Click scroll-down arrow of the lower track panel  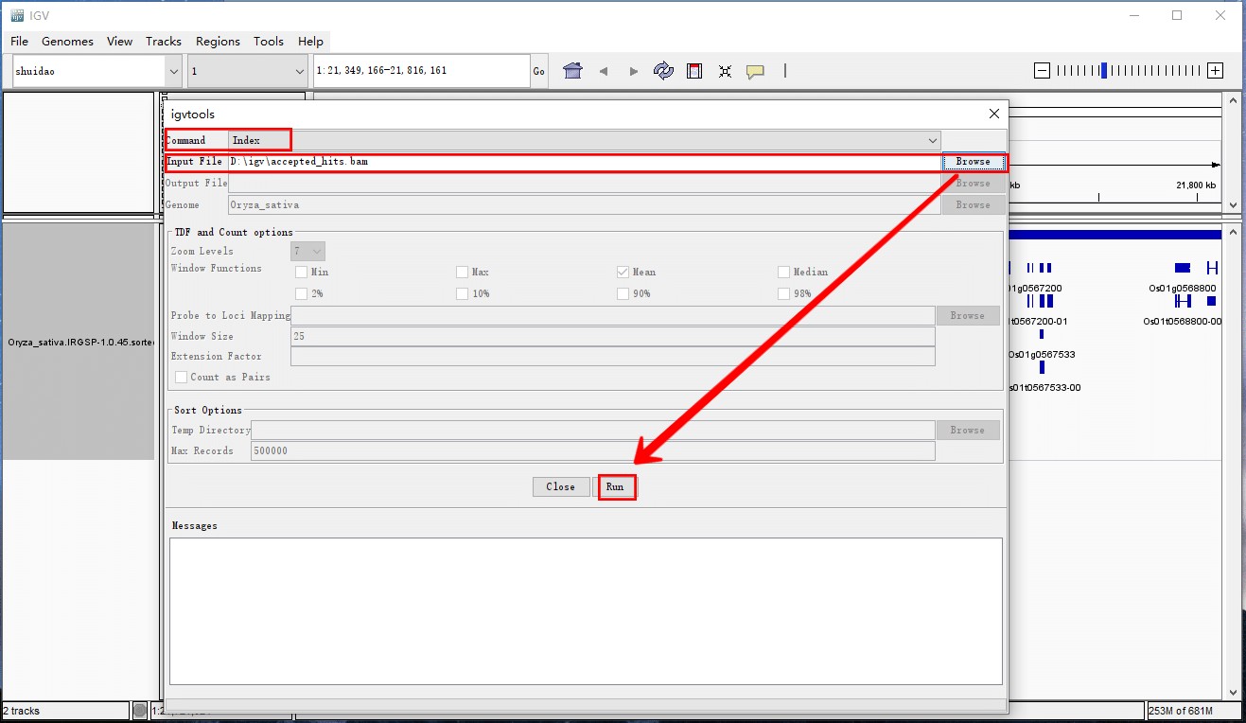tap(1232, 692)
